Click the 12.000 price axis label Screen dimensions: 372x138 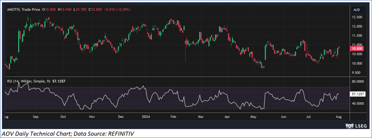point(357,26)
